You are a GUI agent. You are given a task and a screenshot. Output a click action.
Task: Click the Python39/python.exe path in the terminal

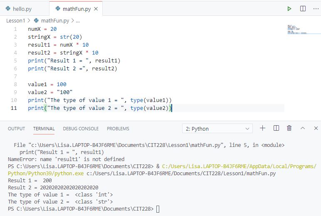pos(46,174)
